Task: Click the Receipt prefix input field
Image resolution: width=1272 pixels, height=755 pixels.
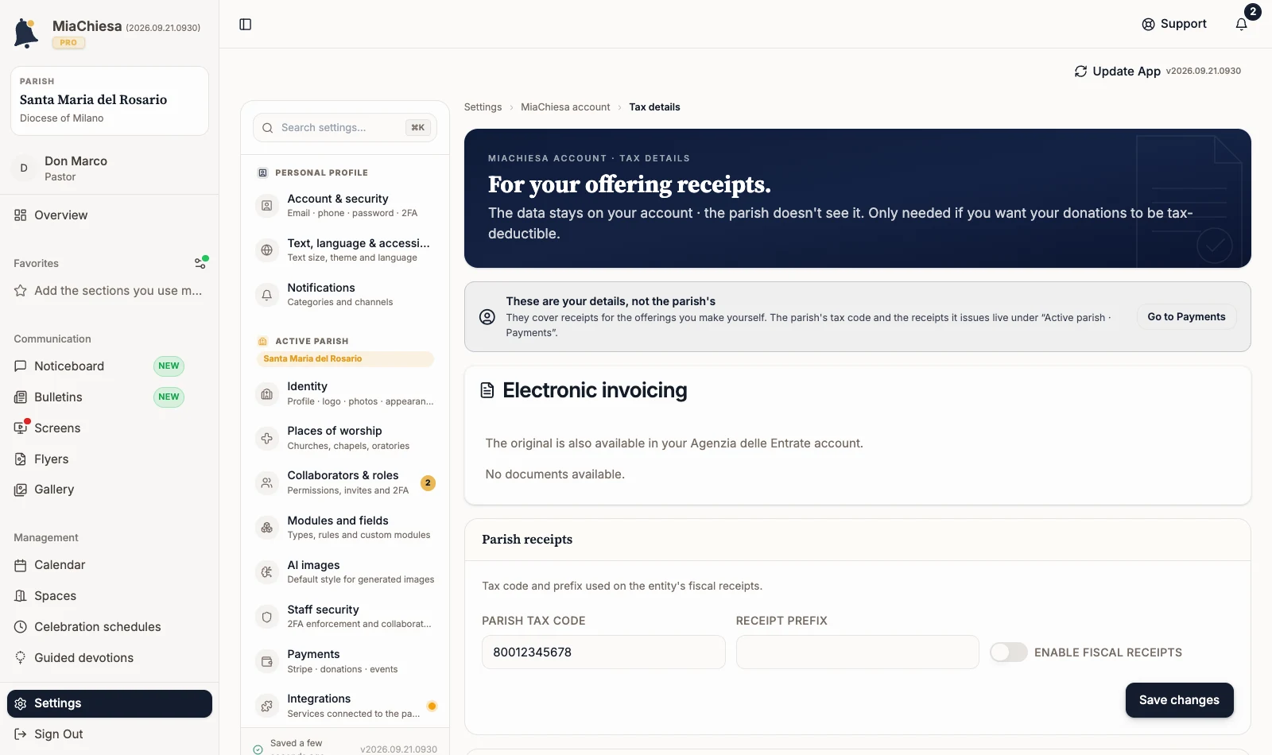Action: coord(857,652)
